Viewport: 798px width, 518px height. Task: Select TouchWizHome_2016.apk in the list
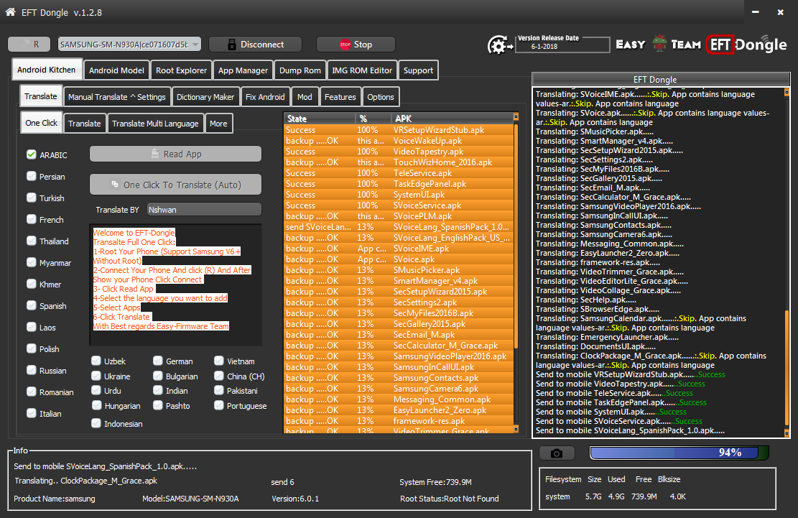pos(399,162)
